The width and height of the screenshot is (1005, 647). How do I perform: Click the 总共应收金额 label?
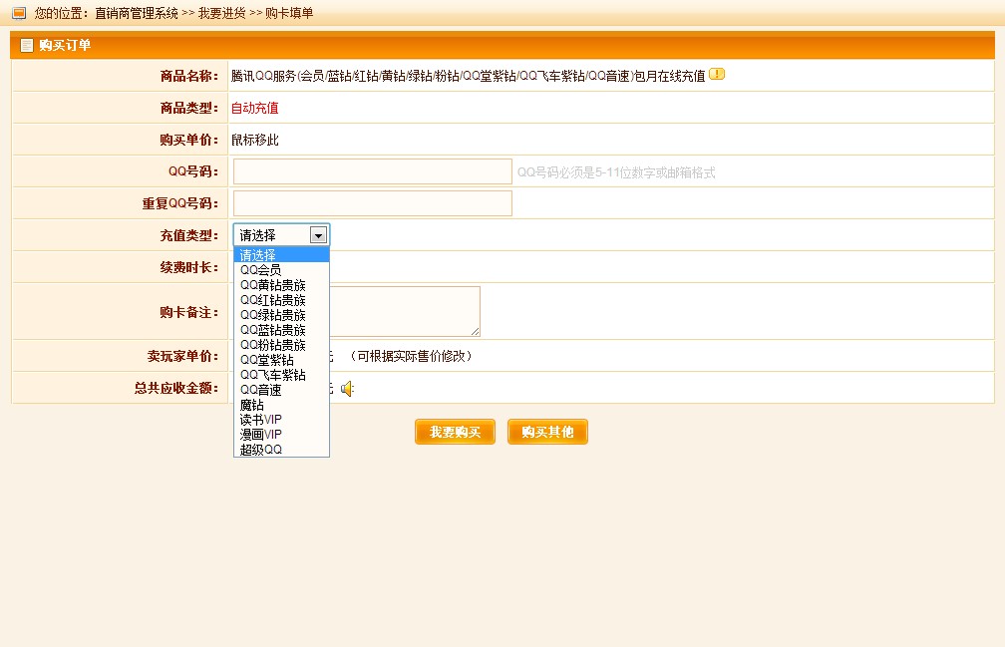click(x=176, y=388)
